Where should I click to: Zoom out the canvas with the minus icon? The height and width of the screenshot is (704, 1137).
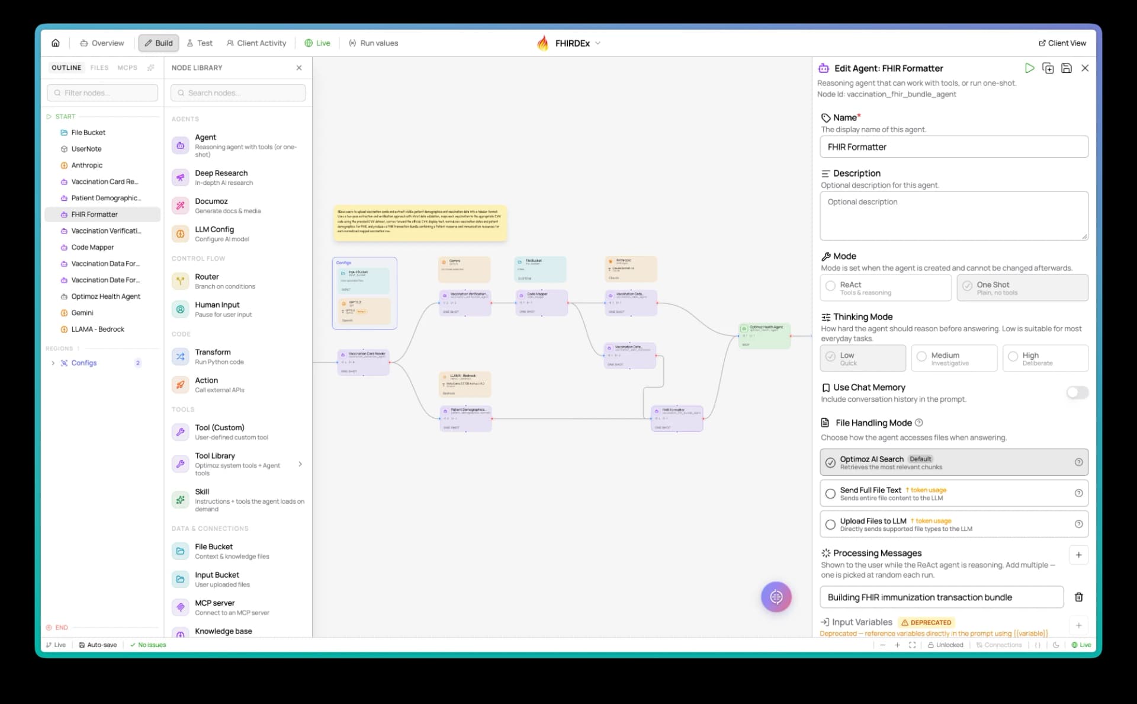[x=882, y=645]
